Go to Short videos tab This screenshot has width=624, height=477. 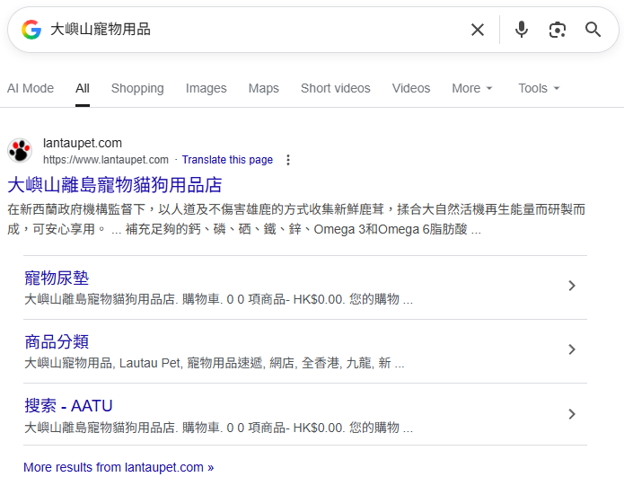tap(335, 88)
